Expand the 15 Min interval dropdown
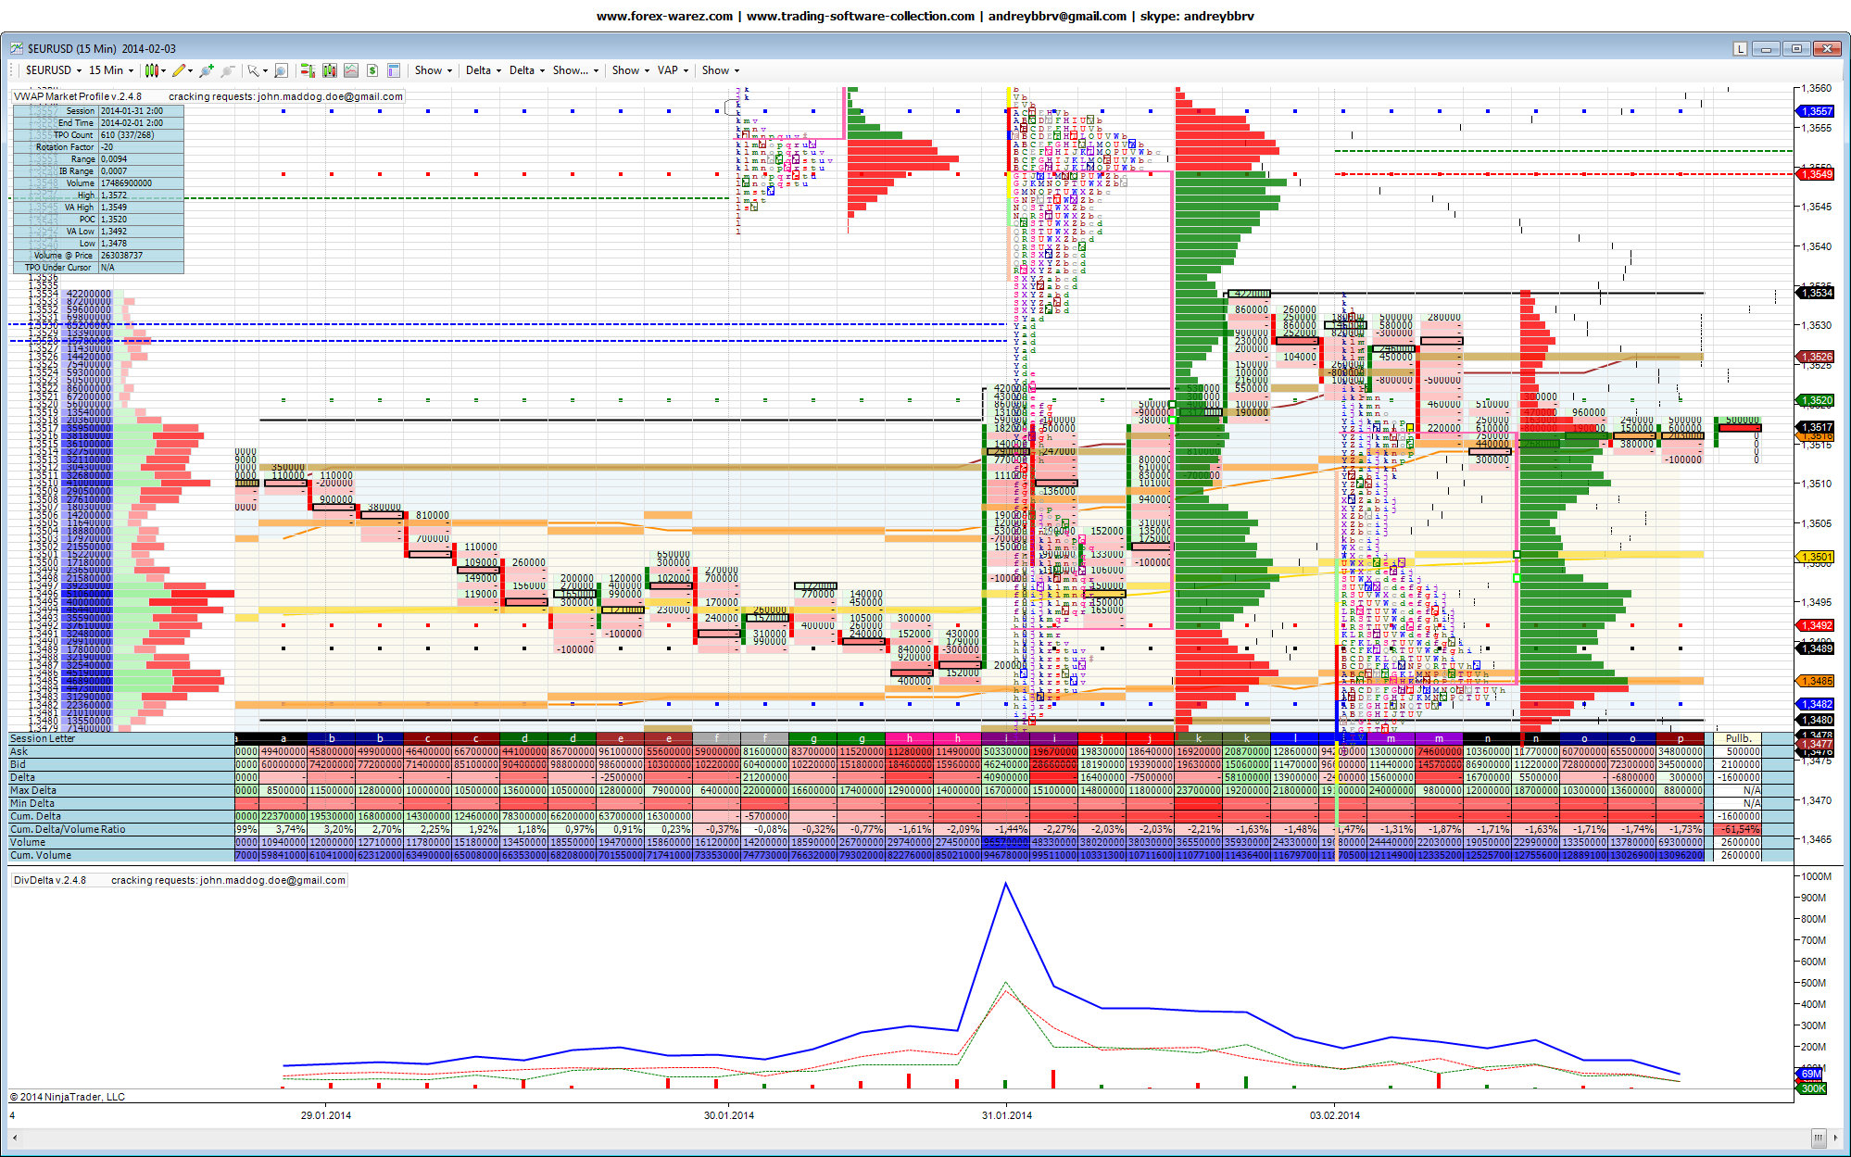 (x=110, y=70)
